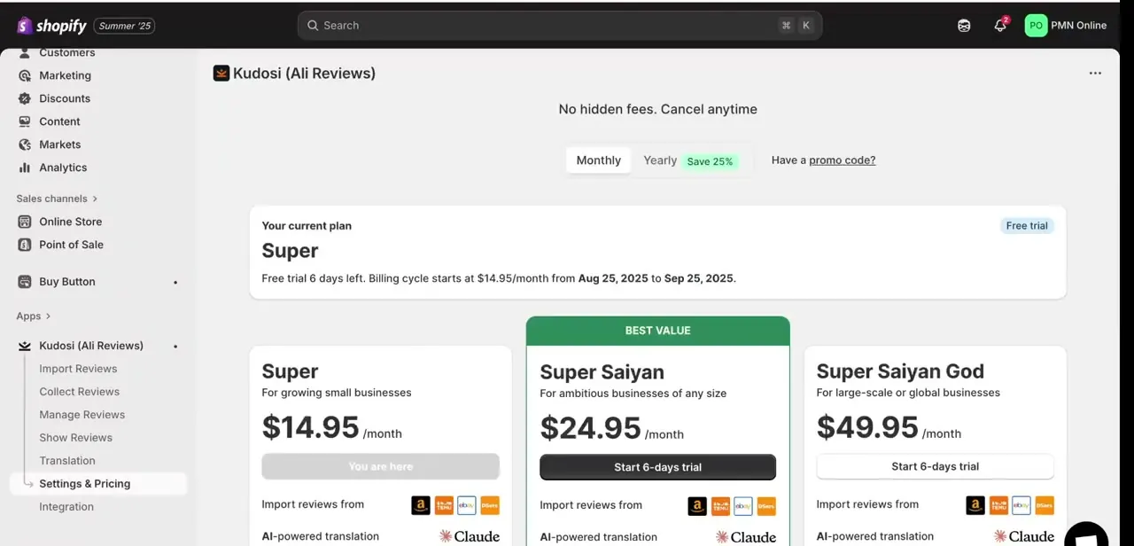This screenshot has height=546, width=1134.
Task: Click DSers icon in Super Saiyan God plan
Action: pyautogui.click(x=1045, y=505)
